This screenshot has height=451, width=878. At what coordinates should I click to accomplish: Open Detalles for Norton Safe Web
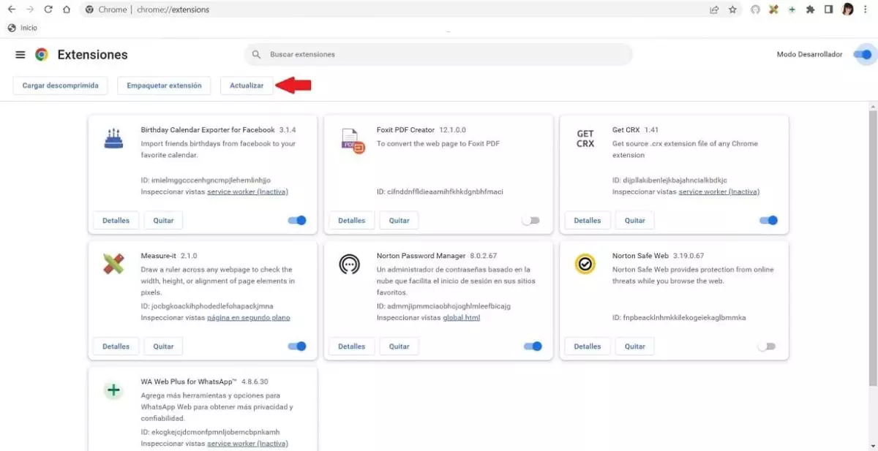(x=588, y=346)
